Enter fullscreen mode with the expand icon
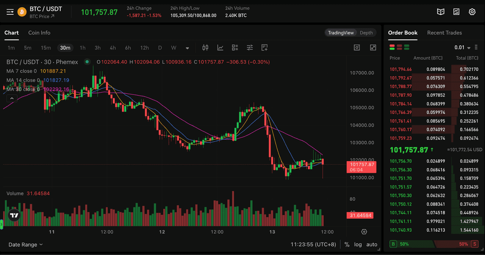Image resolution: width=485 pixels, height=255 pixels. [x=372, y=47]
